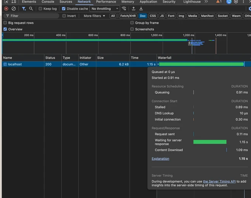Screen dimensions: 251x198
Task: Click the 200 status cell
Action: [x=53, y=64]
